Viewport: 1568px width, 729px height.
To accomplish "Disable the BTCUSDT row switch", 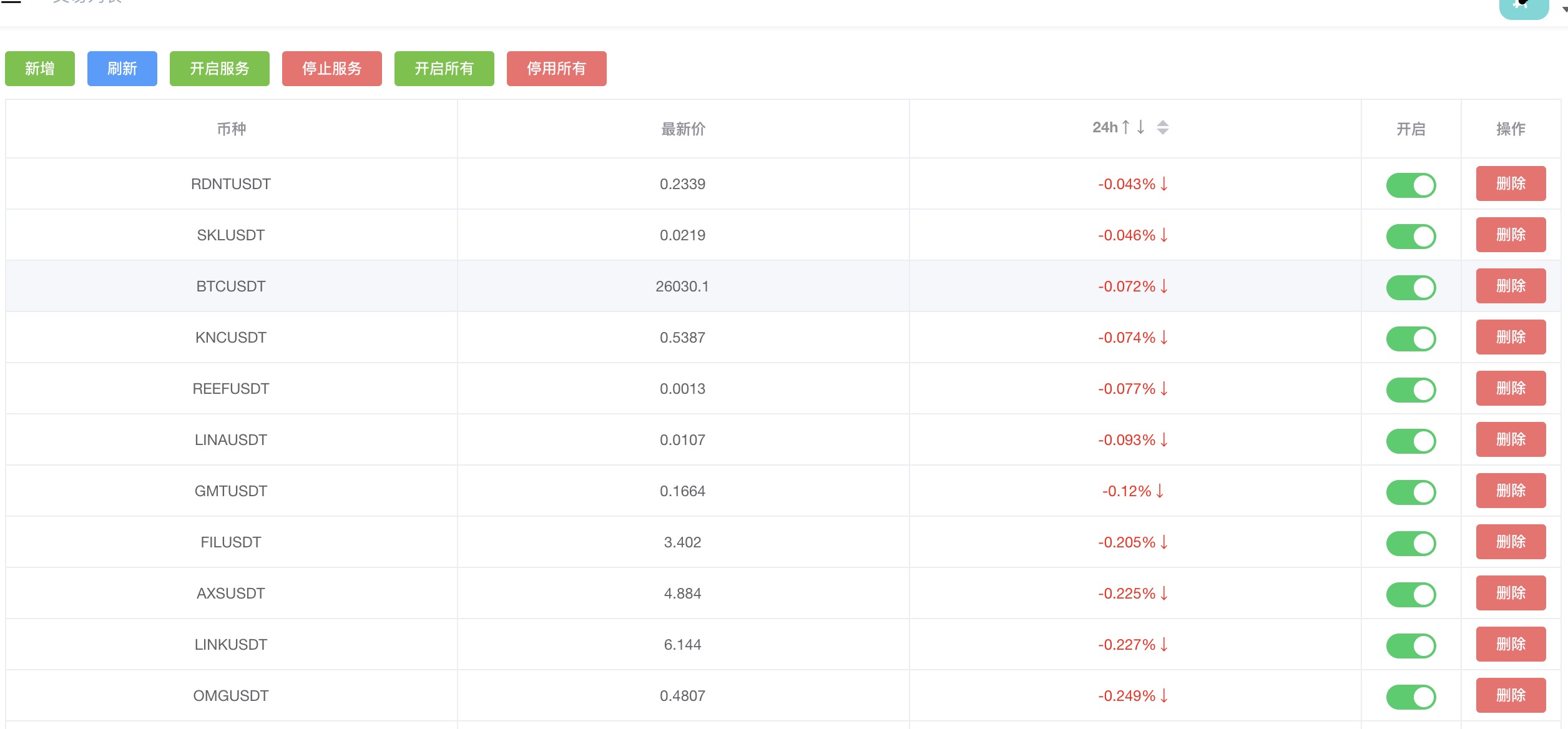I will (1411, 287).
